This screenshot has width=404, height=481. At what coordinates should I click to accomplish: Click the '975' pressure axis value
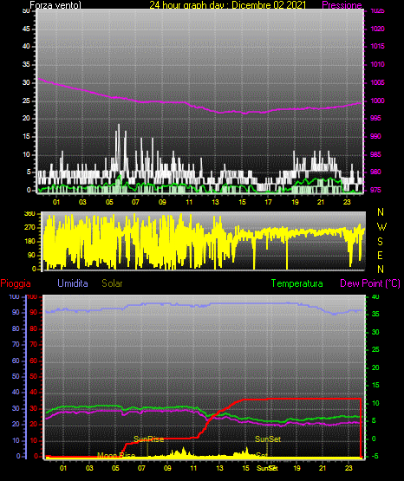(375, 190)
